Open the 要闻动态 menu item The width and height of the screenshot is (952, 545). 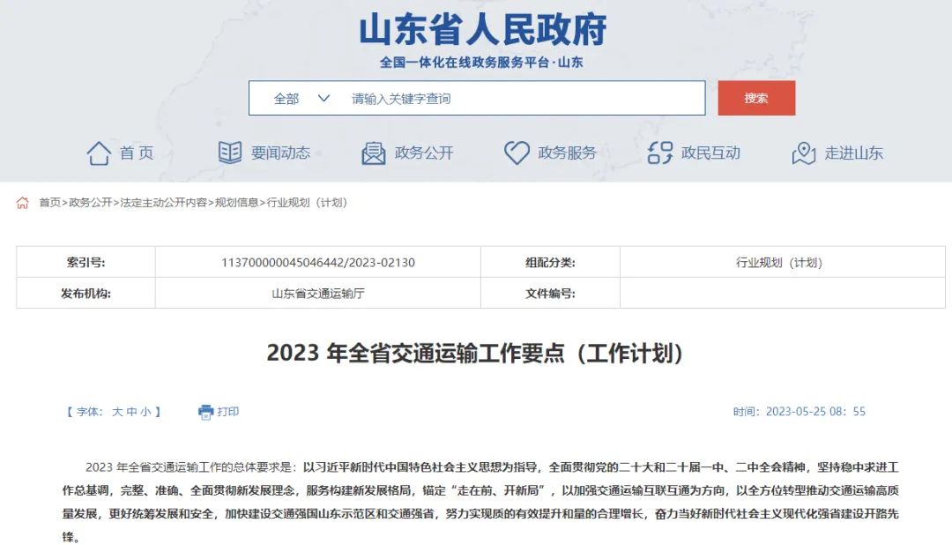tap(280, 153)
